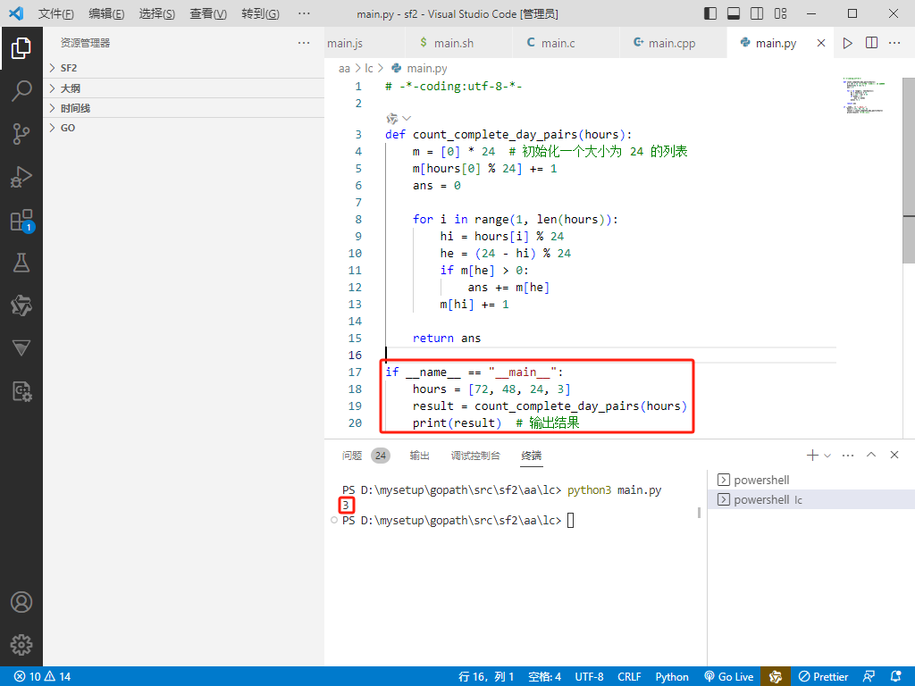The image size is (915, 686).
Task: Open the 输出 output panel tab
Action: pyautogui.click(x=419, y=456)
